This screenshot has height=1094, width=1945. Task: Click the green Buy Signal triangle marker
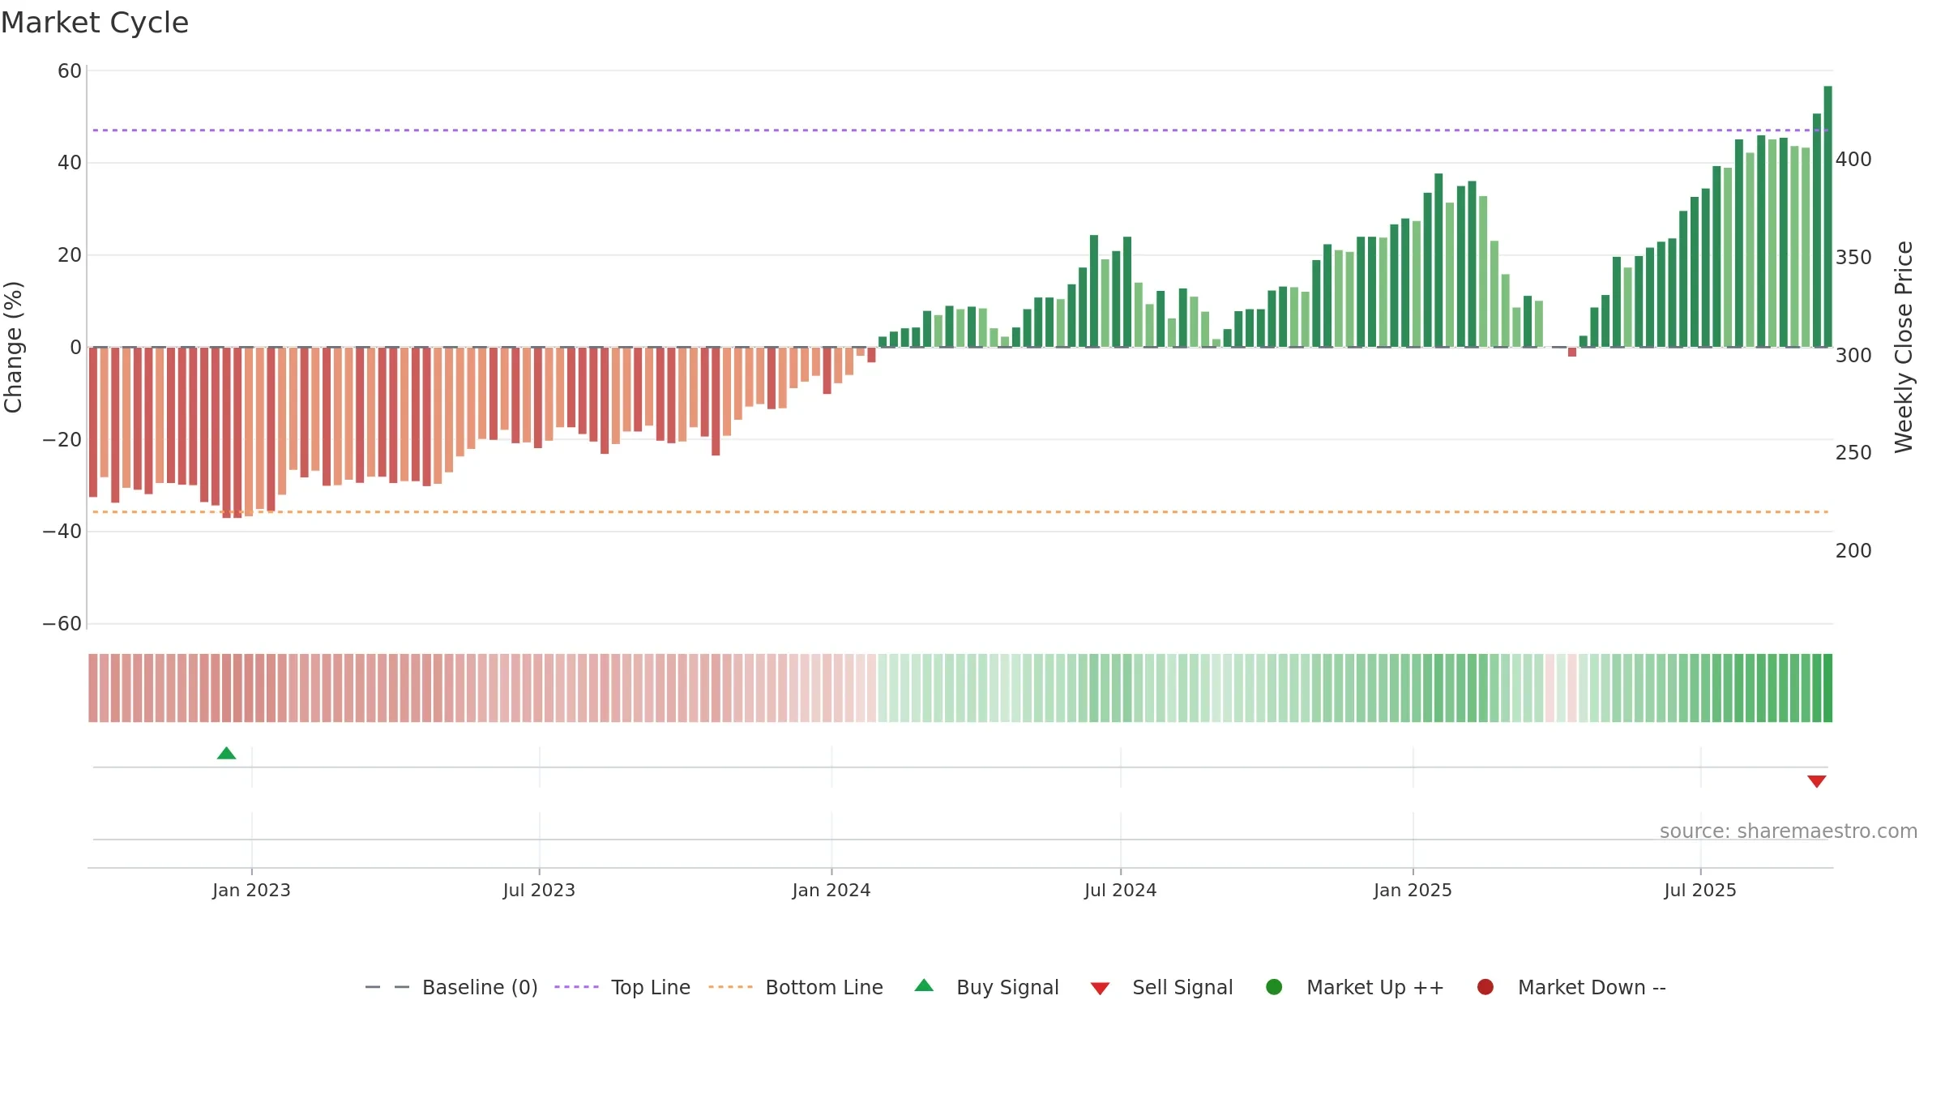(x=227, y=754)
